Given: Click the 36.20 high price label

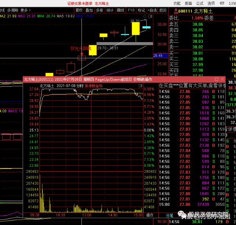Looking at the screenshot, I should pyautogui.click(x=135, y=21).
